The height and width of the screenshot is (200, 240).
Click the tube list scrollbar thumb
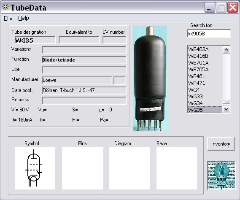pyautogui.click(x=227, y=102)
